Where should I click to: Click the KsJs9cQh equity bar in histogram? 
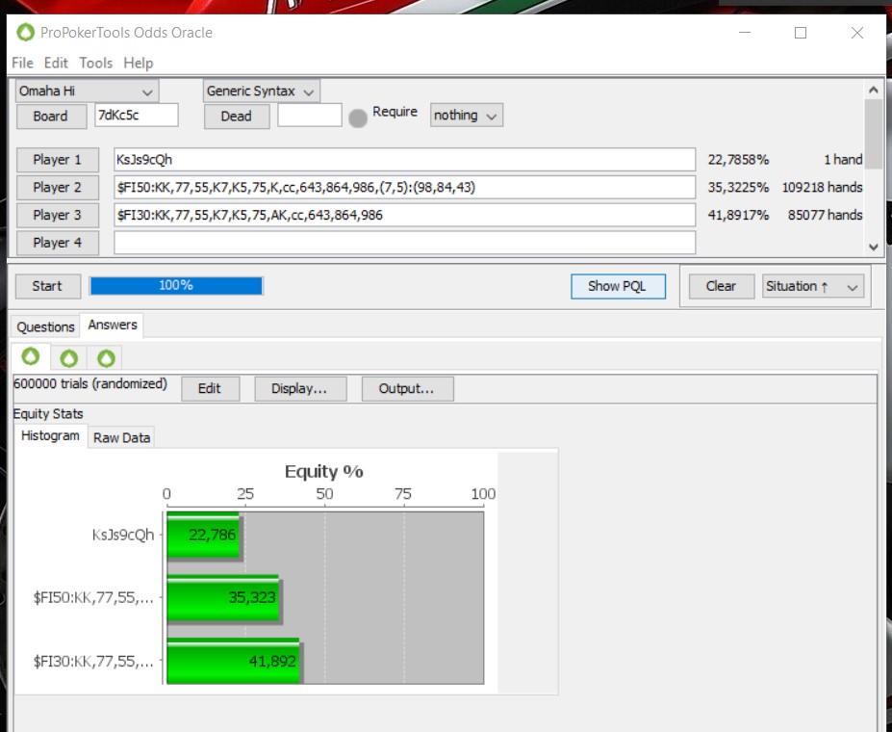(x=204, y=536)
